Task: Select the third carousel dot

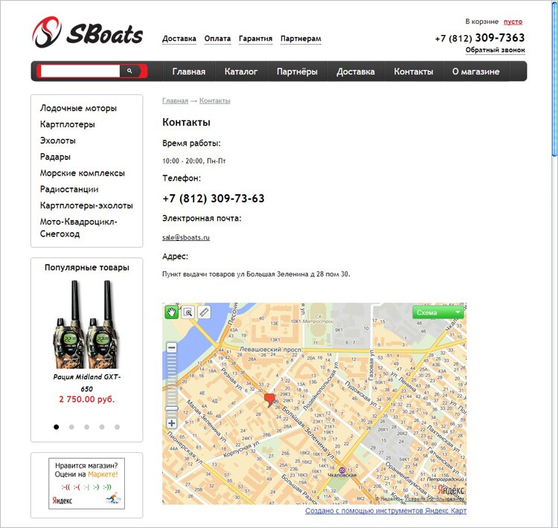Action: point(87,427)
